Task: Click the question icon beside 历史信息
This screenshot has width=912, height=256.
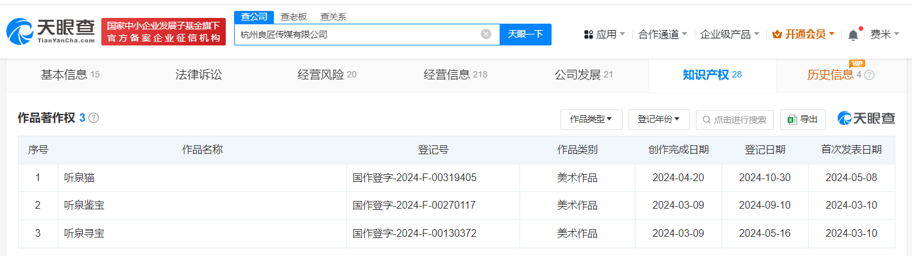Action: point(869,75)
